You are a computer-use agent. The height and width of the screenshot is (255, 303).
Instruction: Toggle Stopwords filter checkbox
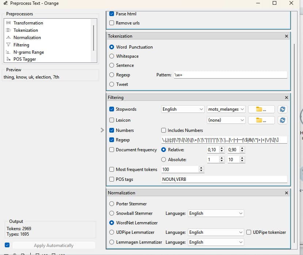tap(111, 109)
